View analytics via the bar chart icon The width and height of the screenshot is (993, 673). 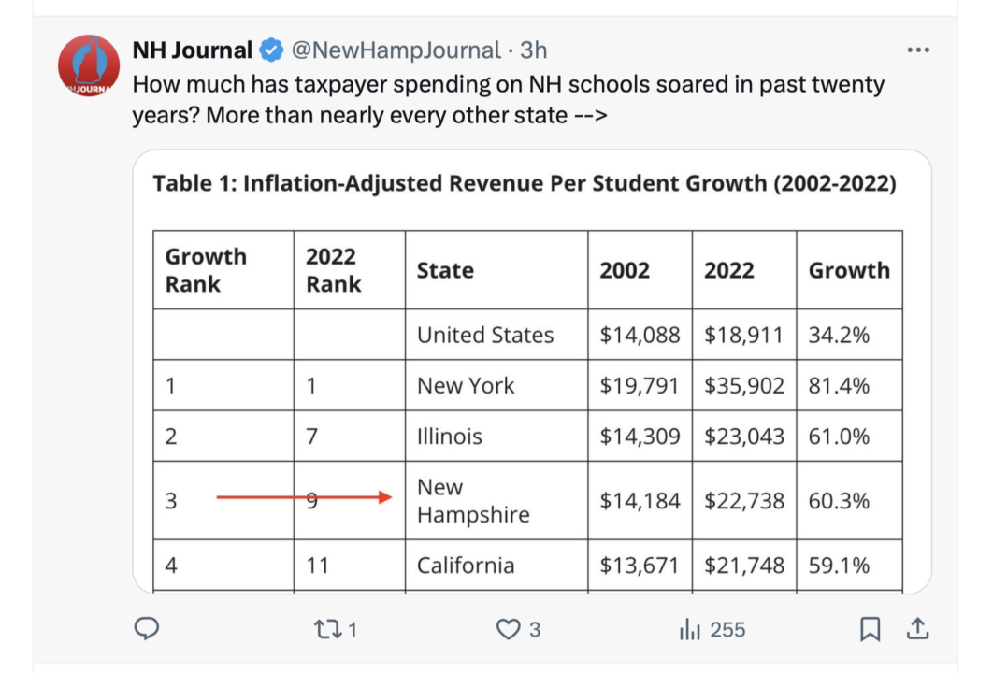690,630
